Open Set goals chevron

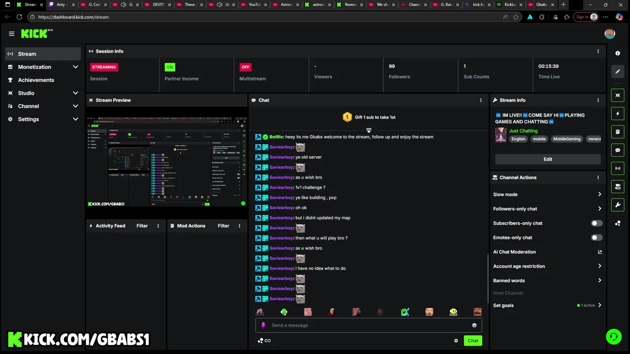[599, 305]
